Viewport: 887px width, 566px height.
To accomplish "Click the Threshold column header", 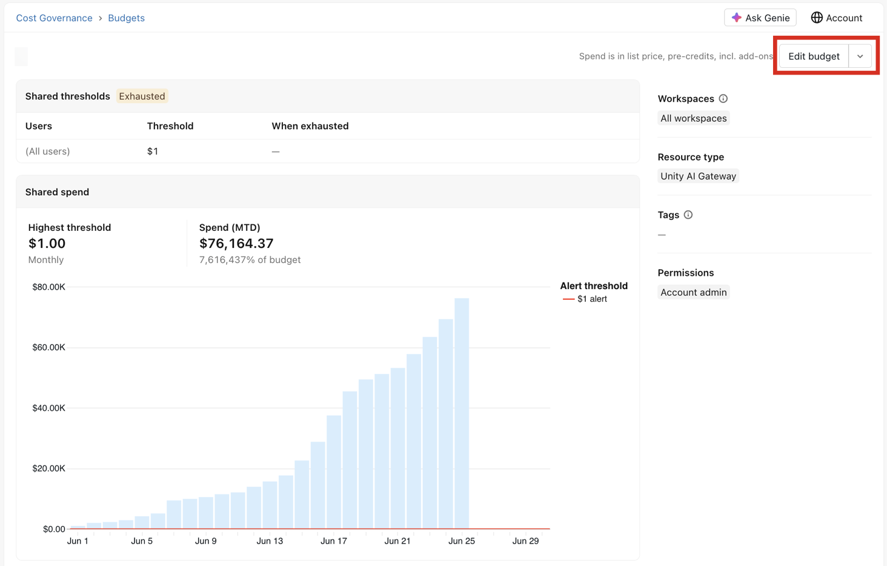I will [170, 126].
